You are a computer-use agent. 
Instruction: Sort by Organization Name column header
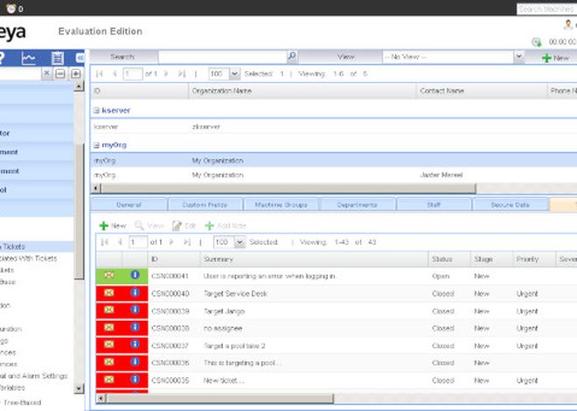pyautogui.click(x=302, y=91)
